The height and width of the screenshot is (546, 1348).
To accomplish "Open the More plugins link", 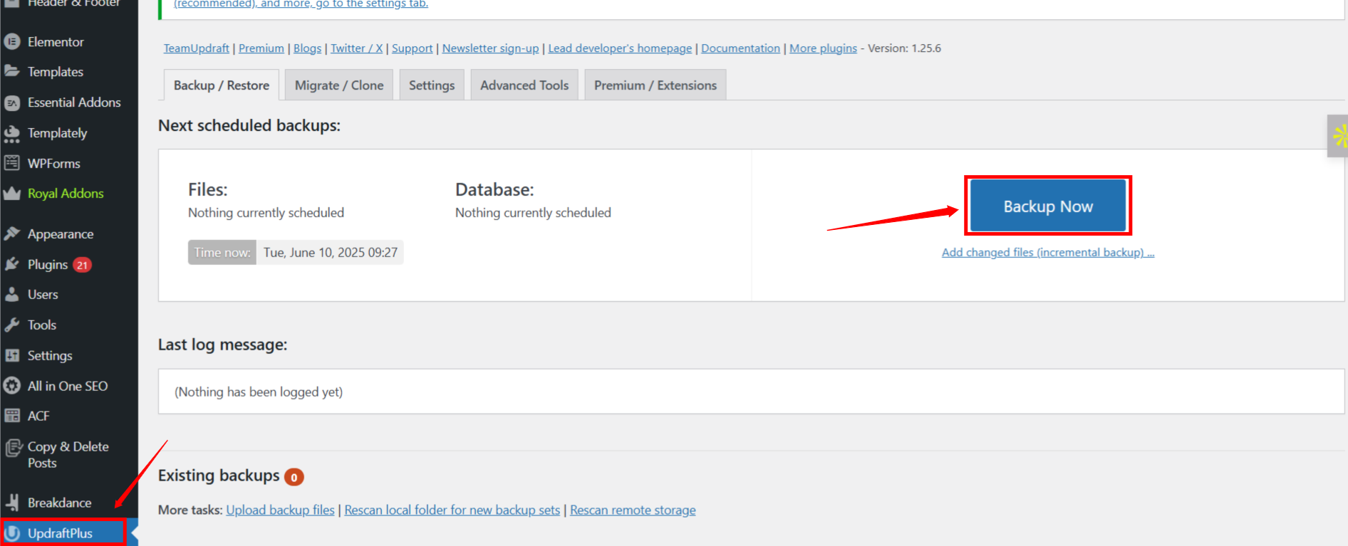I will click(x=823, y=48).
